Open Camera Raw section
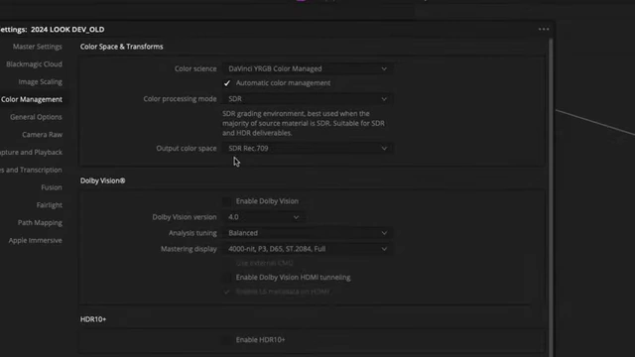This screenshot has height=357, width=635. click(x=42, y=135)
